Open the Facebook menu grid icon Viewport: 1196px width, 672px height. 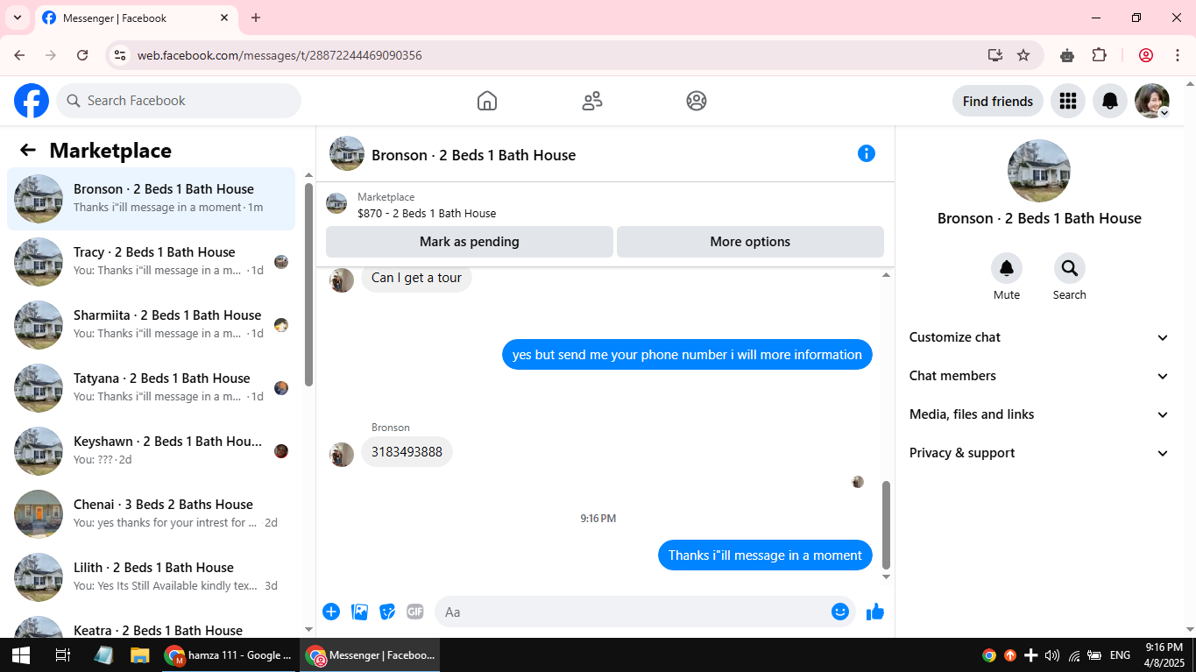point(1067,101)
